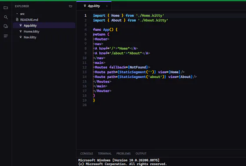Switch to the TERMINAL panel tab
Screen dimensions: 246x166
(105, 153)
